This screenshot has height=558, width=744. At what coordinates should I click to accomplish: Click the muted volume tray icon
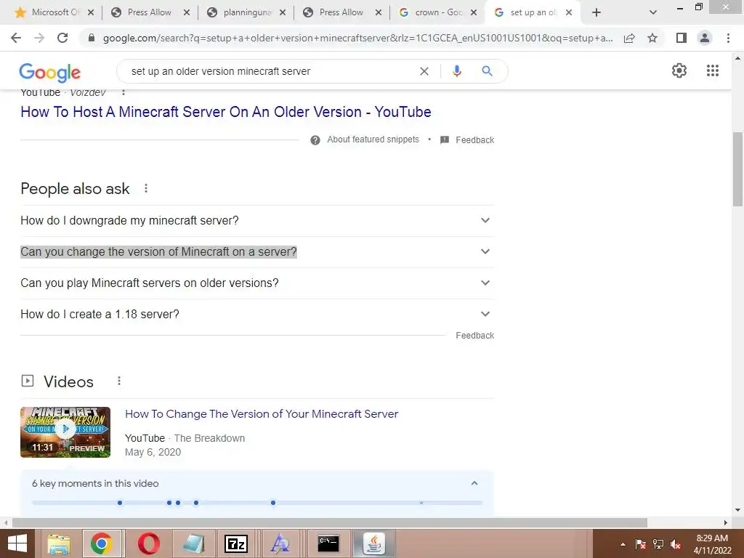[676, 544]
